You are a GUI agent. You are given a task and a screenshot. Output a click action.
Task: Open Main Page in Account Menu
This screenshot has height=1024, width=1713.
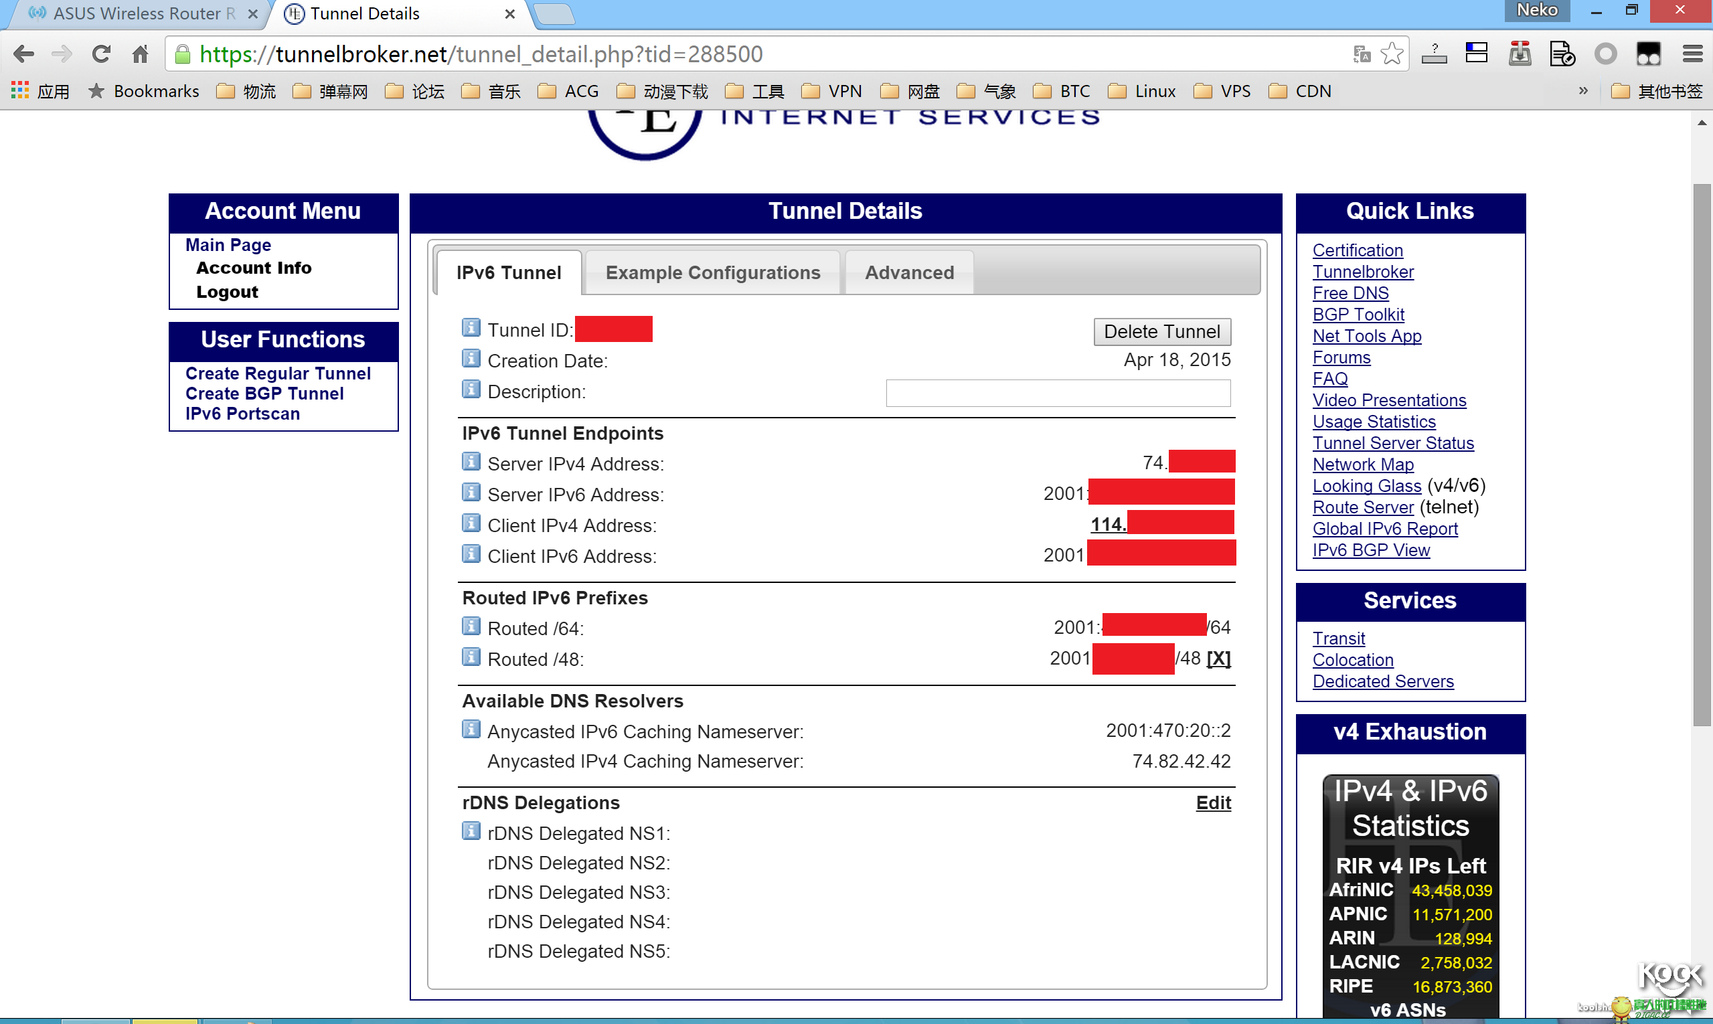(228, 245)
